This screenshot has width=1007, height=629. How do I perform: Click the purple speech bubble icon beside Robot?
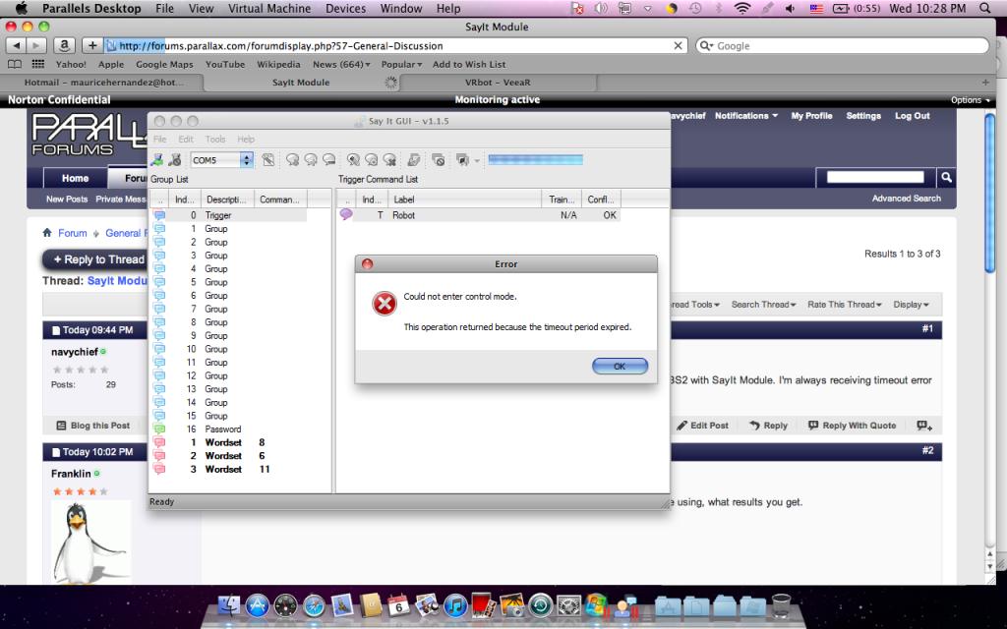[x=346, y=214]
